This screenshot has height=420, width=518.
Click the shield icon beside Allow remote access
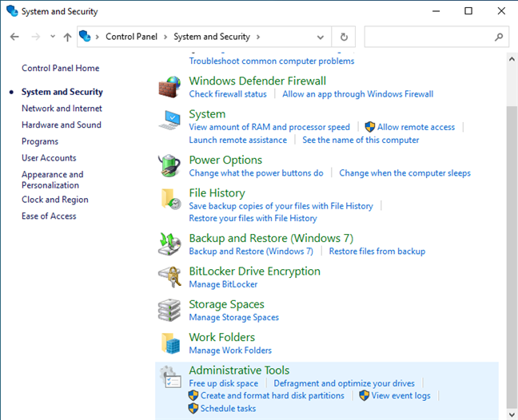click(369, 127)
